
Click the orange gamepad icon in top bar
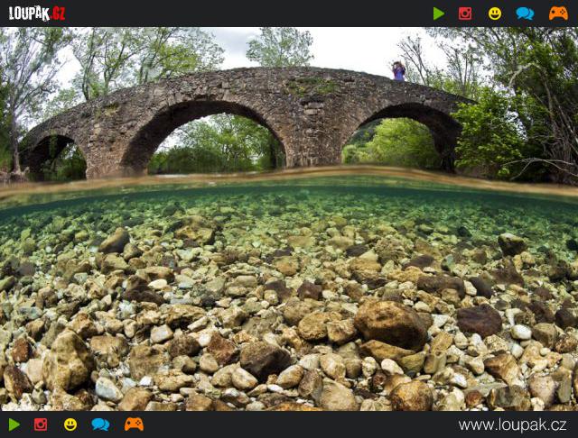pos(558,14)
